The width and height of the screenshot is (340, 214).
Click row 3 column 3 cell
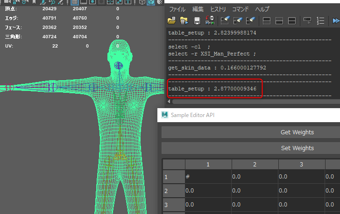click(301, 205)
